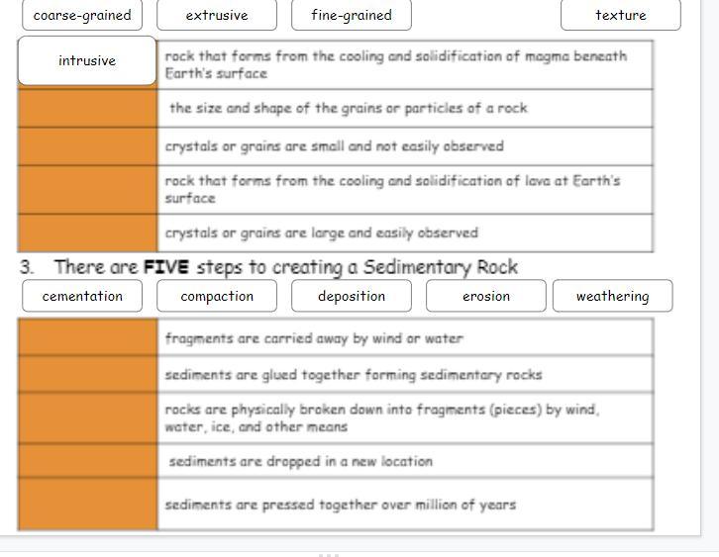The width and height of the screenshot is (719, 557).
Task: Choose the erosion word tile
Action: 486,296
